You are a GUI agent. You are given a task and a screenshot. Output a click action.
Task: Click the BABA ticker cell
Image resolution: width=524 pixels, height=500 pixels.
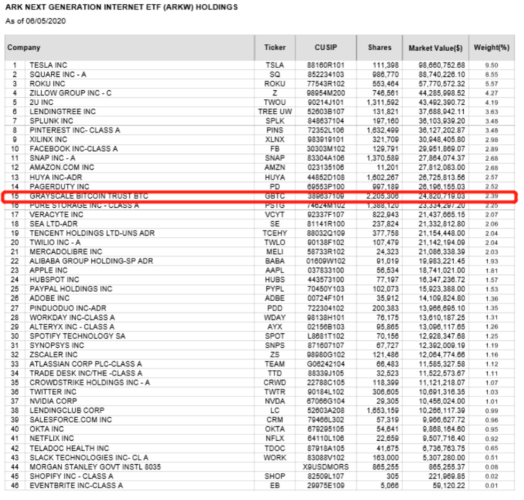click(275, 261)
